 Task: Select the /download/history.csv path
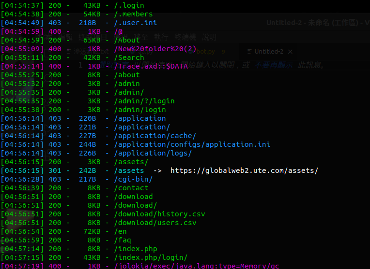[x=159, y=214]
